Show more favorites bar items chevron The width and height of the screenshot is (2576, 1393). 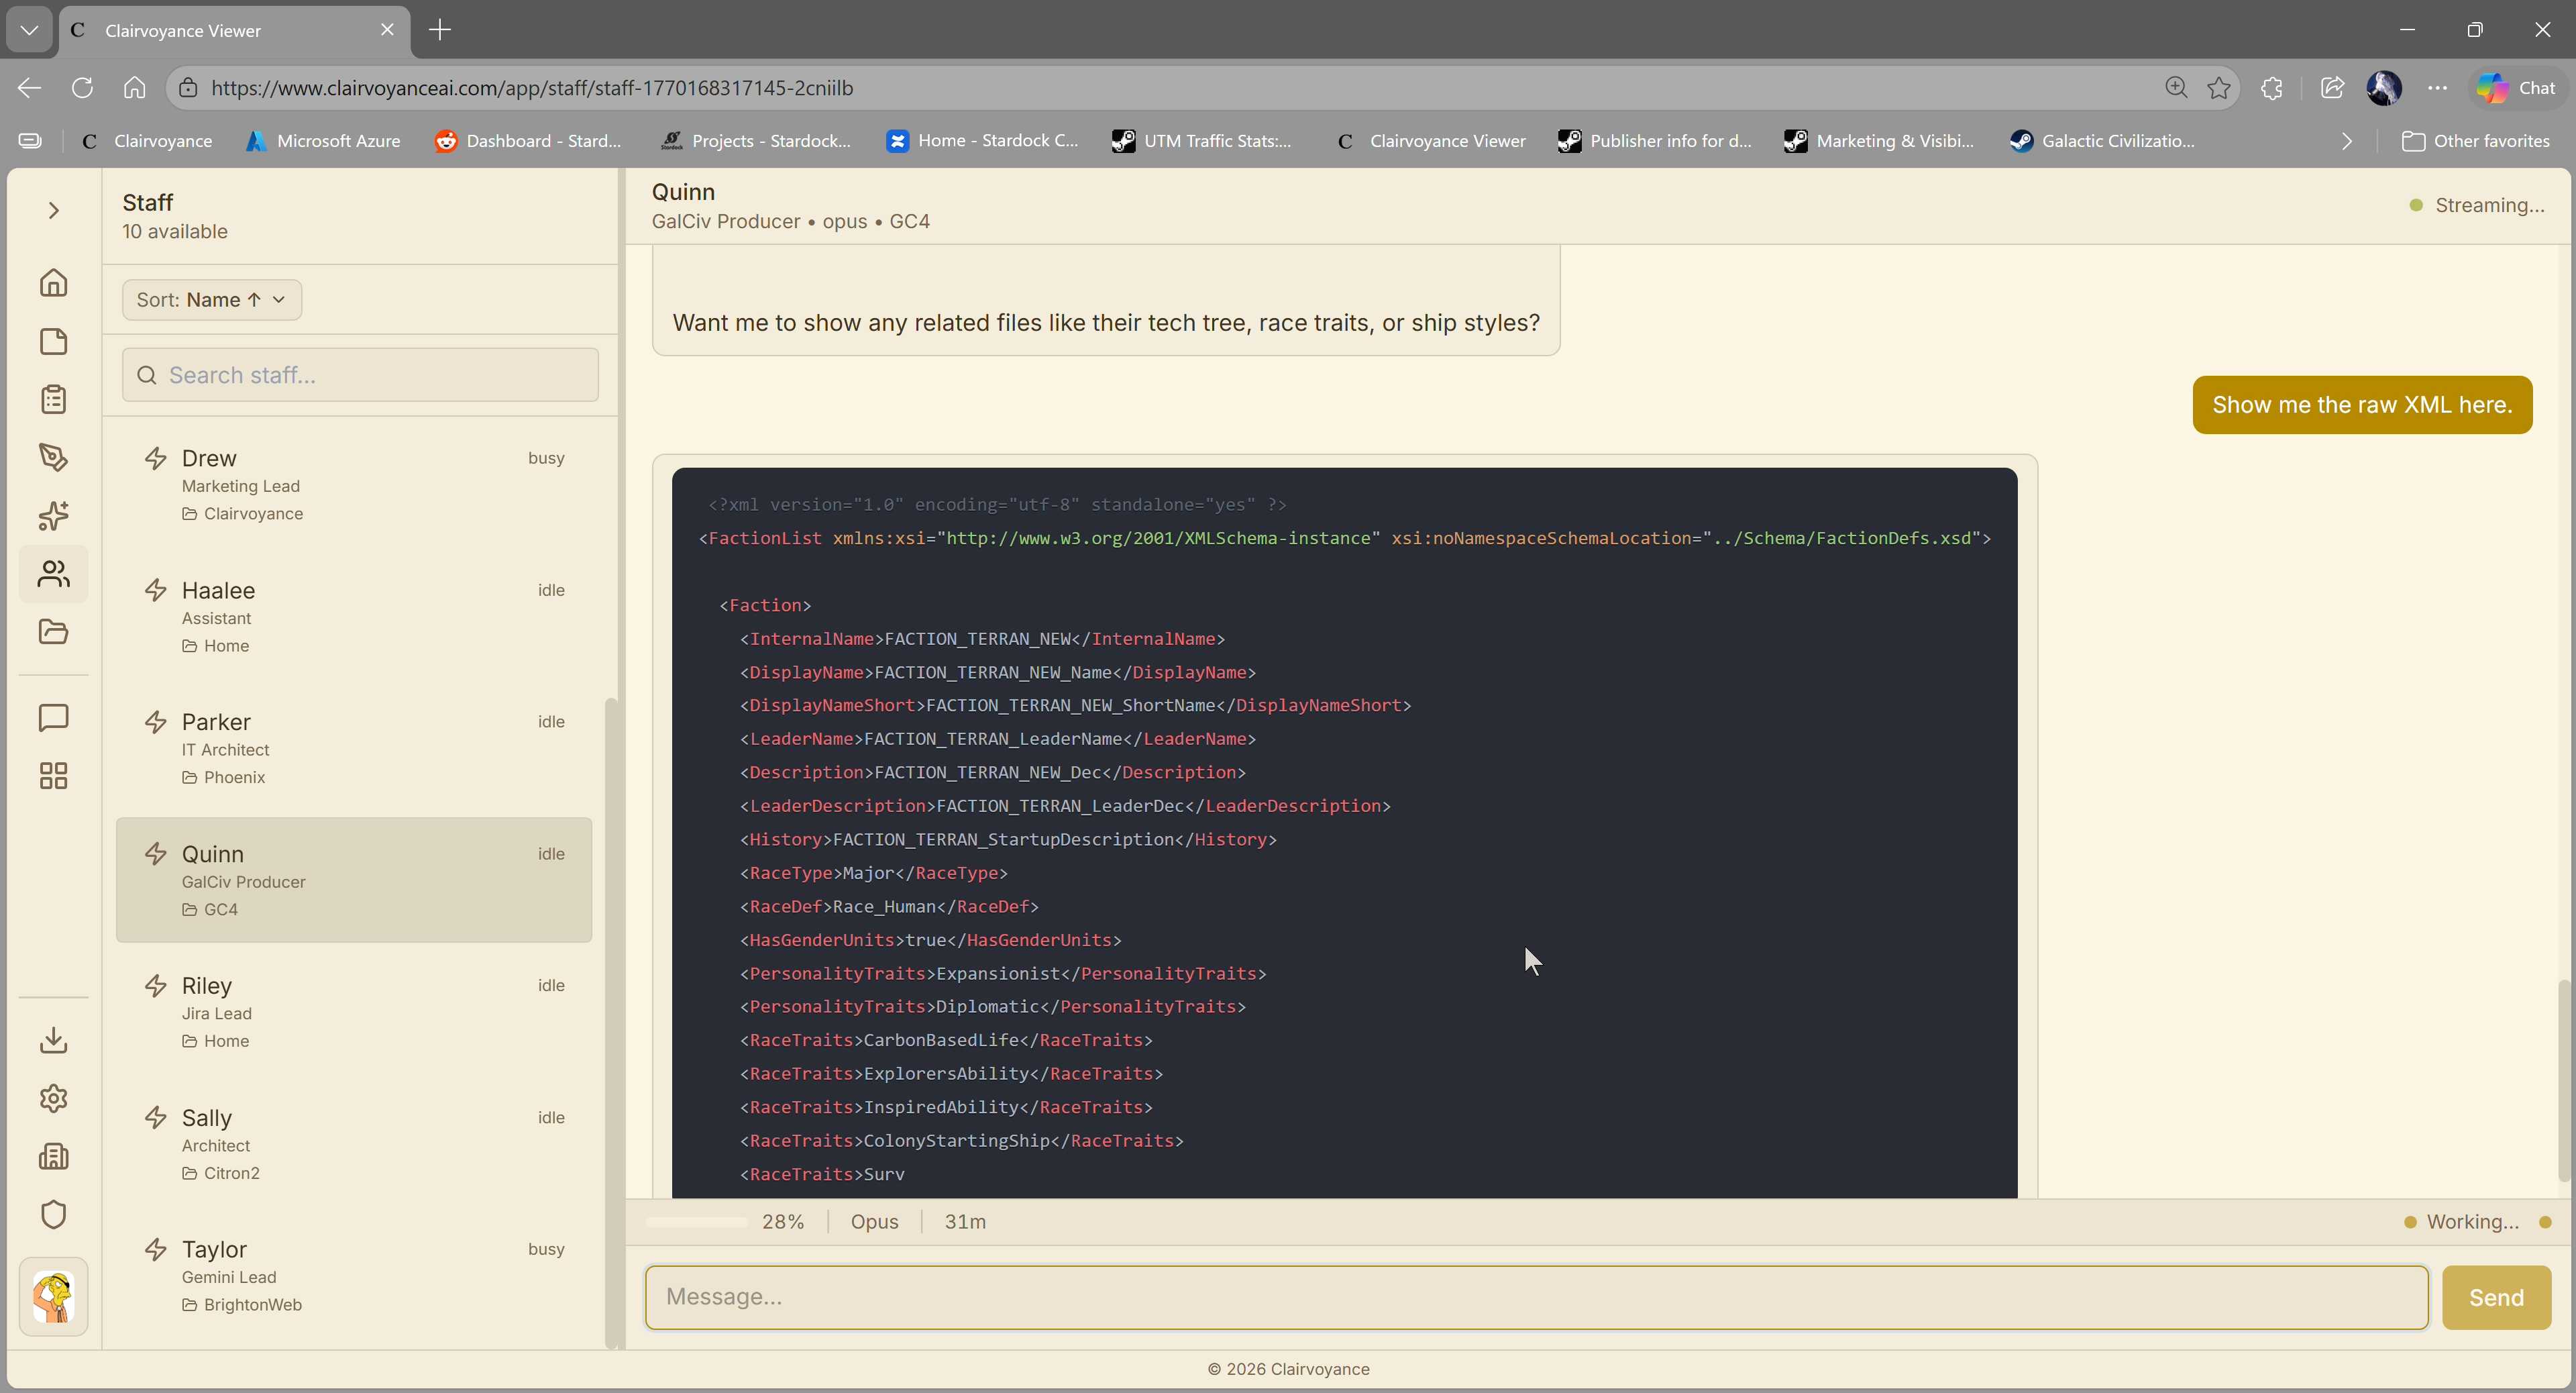2347,141
